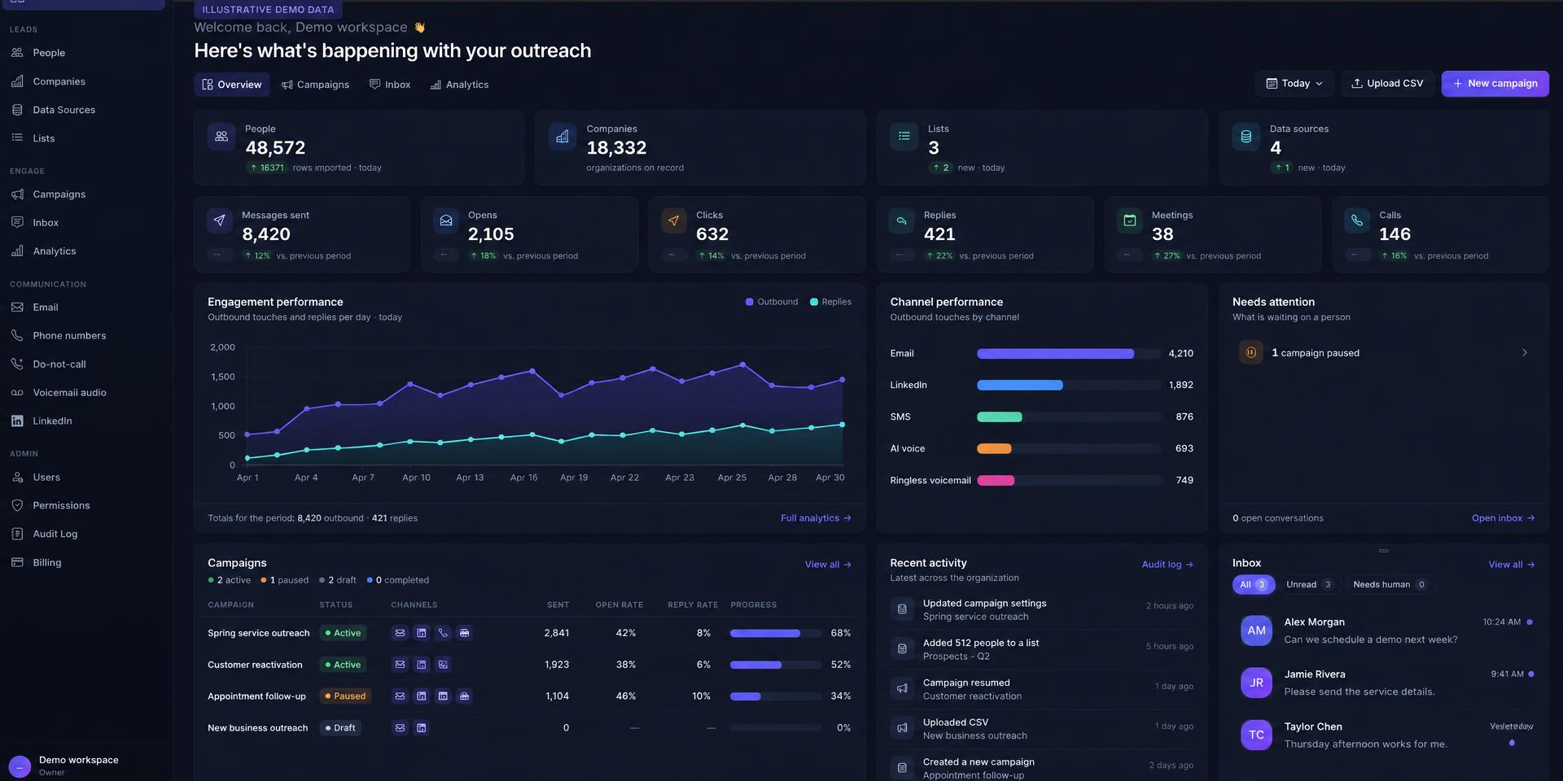Expand the campaign paused item chevron
Viewport: 1563px width, 781px height.
coord(1525,352)
